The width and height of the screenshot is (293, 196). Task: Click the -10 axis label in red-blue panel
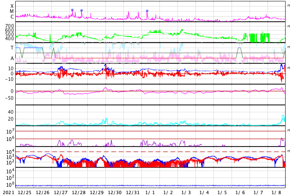pos(9,79)
